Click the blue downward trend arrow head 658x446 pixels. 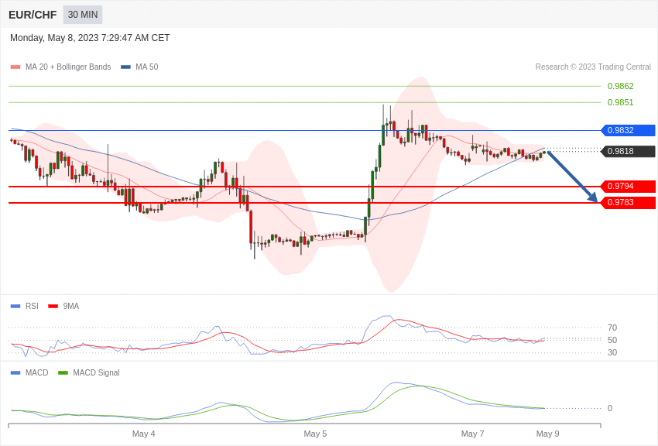tap(592, 197)
